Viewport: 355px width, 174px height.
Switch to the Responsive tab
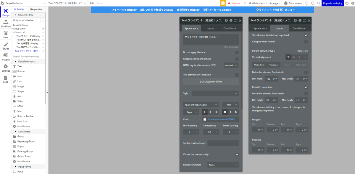click(x=36, y=9)
